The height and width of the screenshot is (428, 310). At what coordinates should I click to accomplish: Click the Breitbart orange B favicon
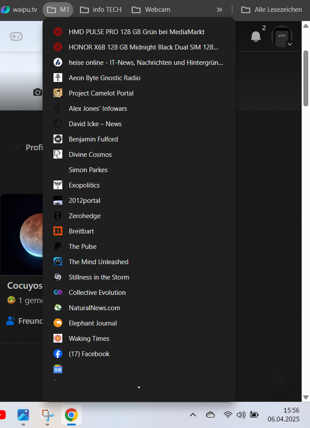[x=57, y=231]
